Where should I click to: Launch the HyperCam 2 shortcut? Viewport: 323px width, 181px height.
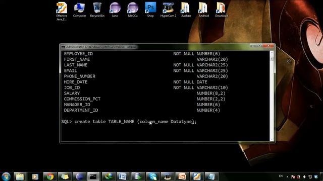[168, 10]
